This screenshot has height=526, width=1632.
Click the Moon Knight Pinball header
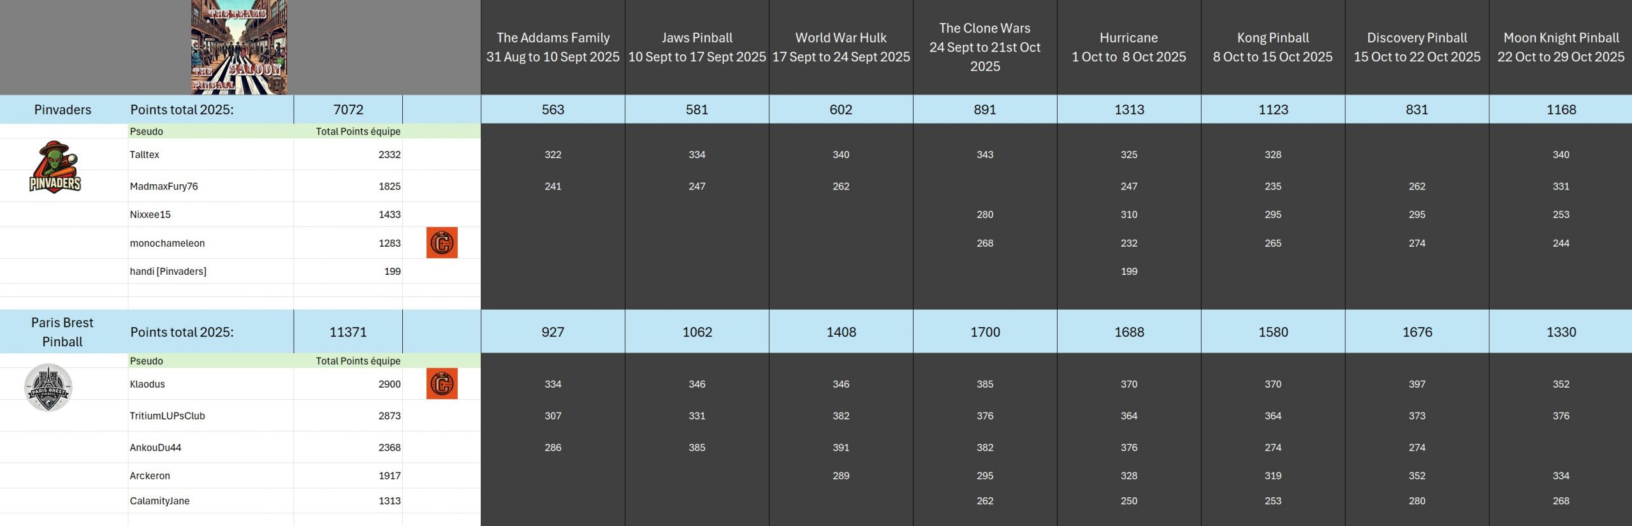[x=1561, y=47]
